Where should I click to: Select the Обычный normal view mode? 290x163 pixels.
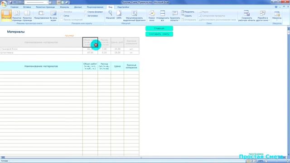(x=6, y=15)
